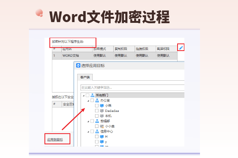The width and height of the screenshot is (238, 158).
Task: Click the 选择应用目标 dialog title icon
Action: [78, 65]
